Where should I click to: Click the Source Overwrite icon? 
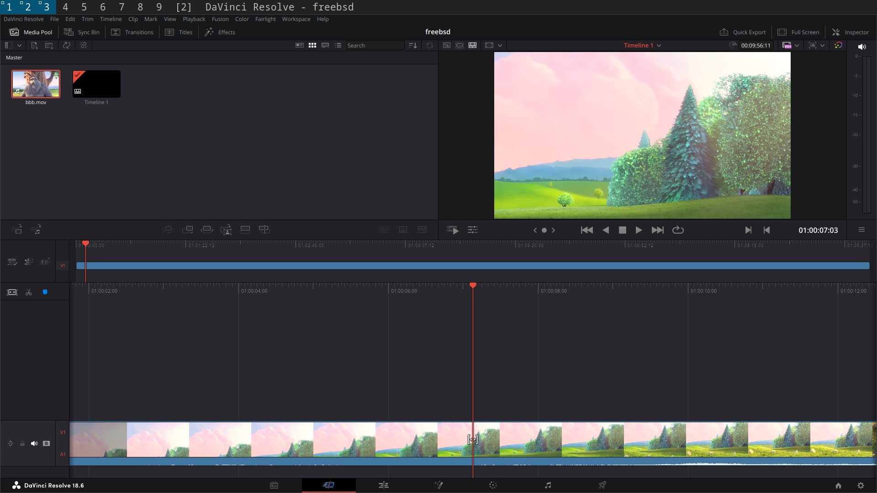point(264,230)
